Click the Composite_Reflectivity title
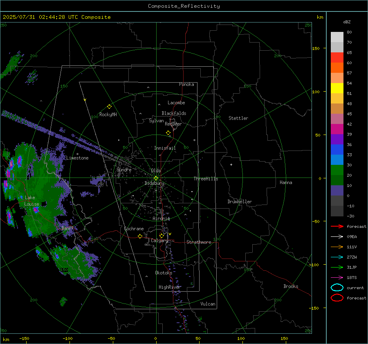This screenshot has width=368, height=344. [184, 6]
